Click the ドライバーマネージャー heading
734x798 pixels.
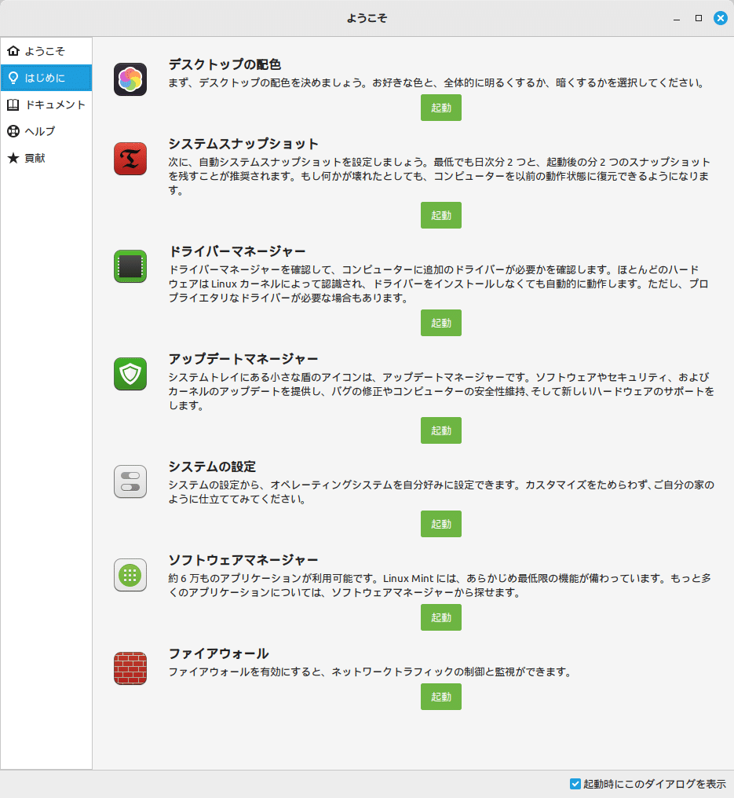coord(237,251)
